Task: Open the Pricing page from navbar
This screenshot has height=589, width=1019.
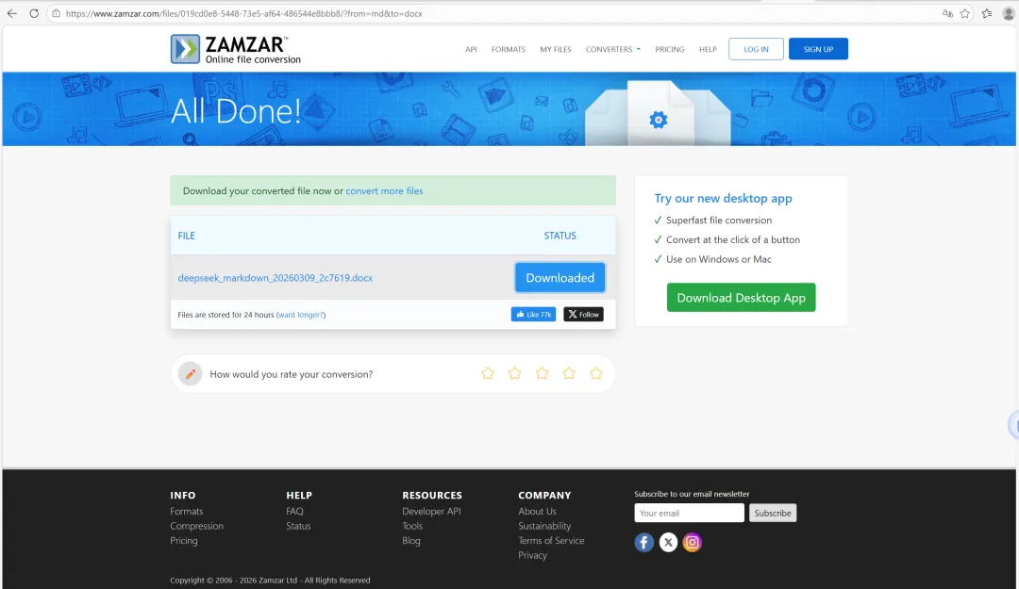Action: (669, 49)
